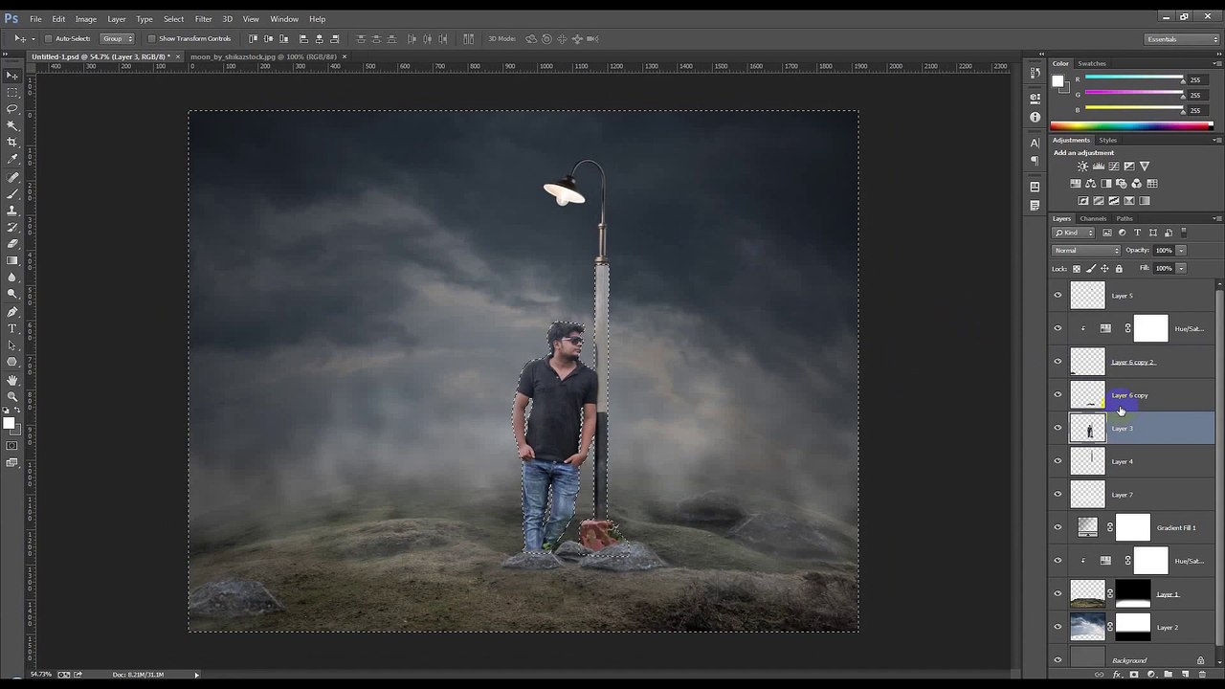The image size is (1225, 689).
Task: Select the Eyedropper tool
Action: pos(11,160)
